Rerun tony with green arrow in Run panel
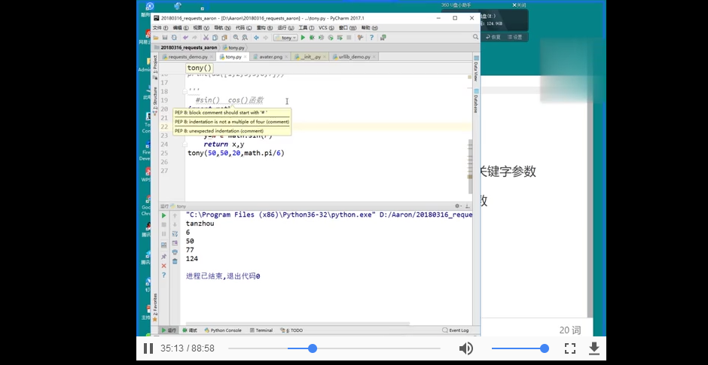 [x=164, y=215]
